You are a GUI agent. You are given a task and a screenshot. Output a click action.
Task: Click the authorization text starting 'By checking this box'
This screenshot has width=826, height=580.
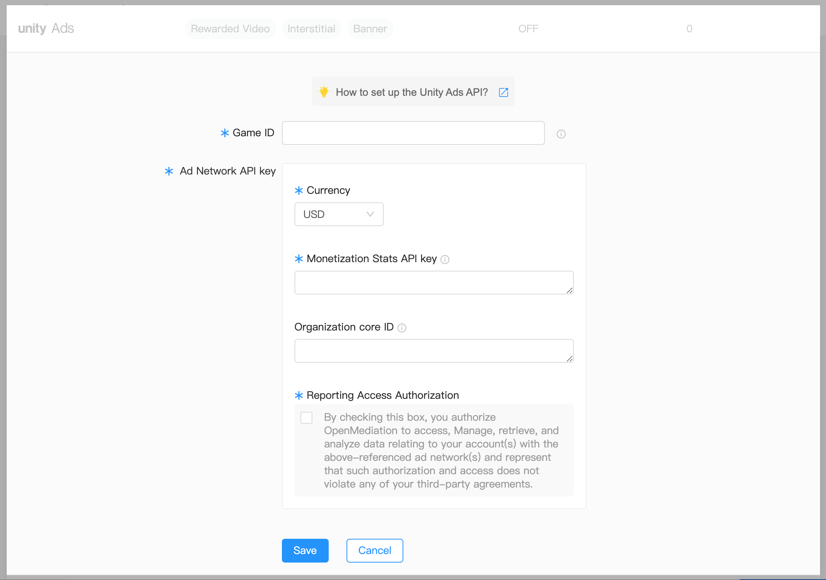(441, 450)
